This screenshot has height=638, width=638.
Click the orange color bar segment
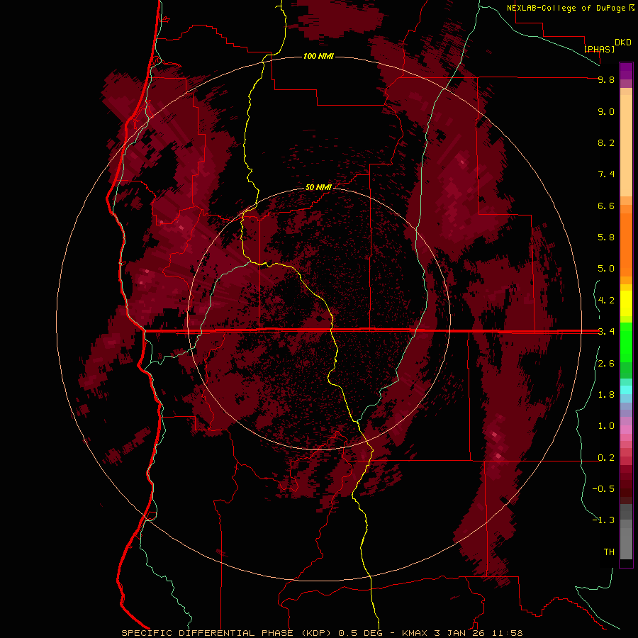point(626,245)
